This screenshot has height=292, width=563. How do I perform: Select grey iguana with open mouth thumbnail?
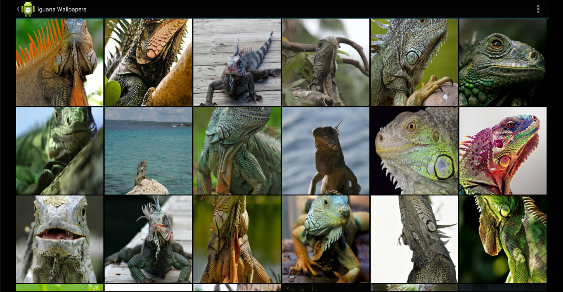click(x=60, y=239)
